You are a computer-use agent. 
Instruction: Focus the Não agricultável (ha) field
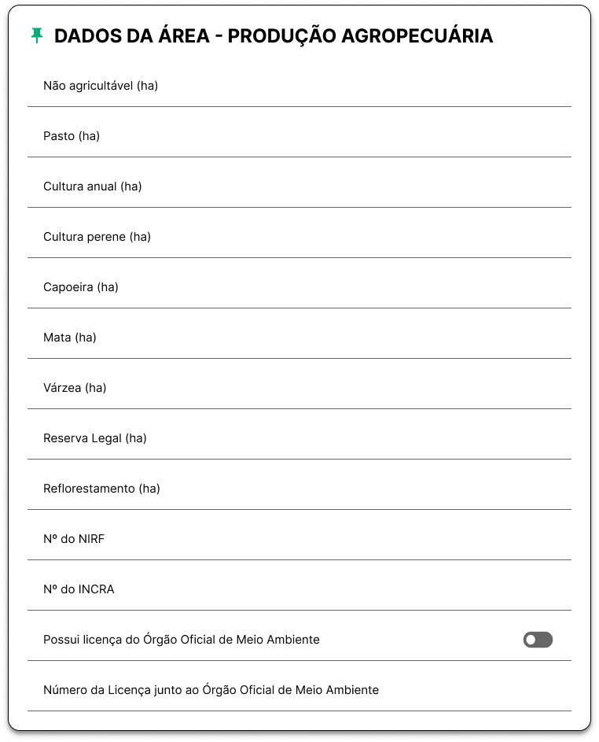coord(299,86)
